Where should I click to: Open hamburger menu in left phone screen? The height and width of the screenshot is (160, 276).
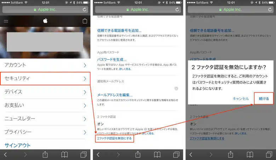point(6,21)
